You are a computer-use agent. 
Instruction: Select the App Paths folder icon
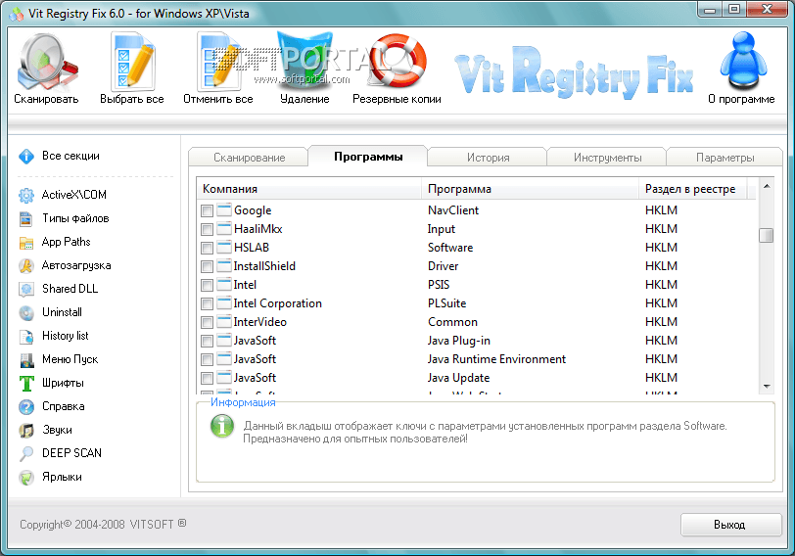click(26, 243)
